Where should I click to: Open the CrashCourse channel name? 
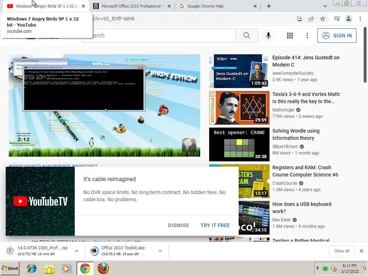pyautogui.click(x=285, y=183)
